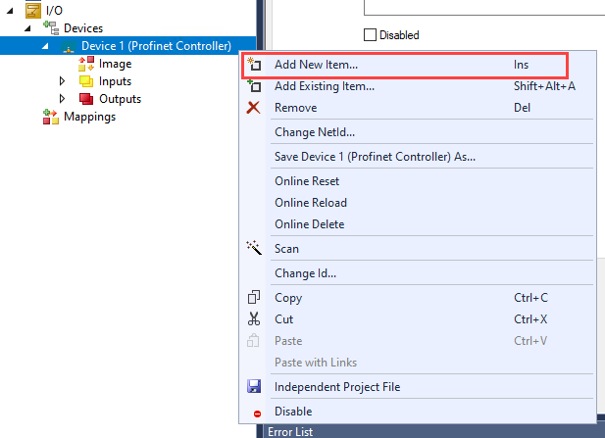
Task: Click the red Outputs icon
Action: coord(86,99)
